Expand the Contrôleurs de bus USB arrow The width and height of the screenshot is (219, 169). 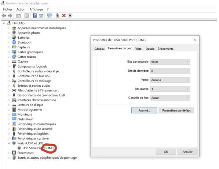[9, 76]
